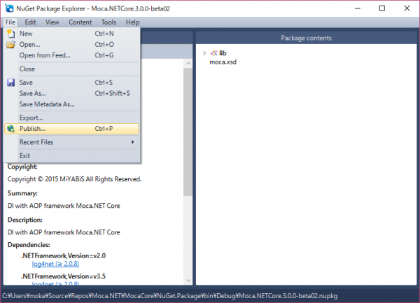Click the New document icon in File menu

point(10,34)
